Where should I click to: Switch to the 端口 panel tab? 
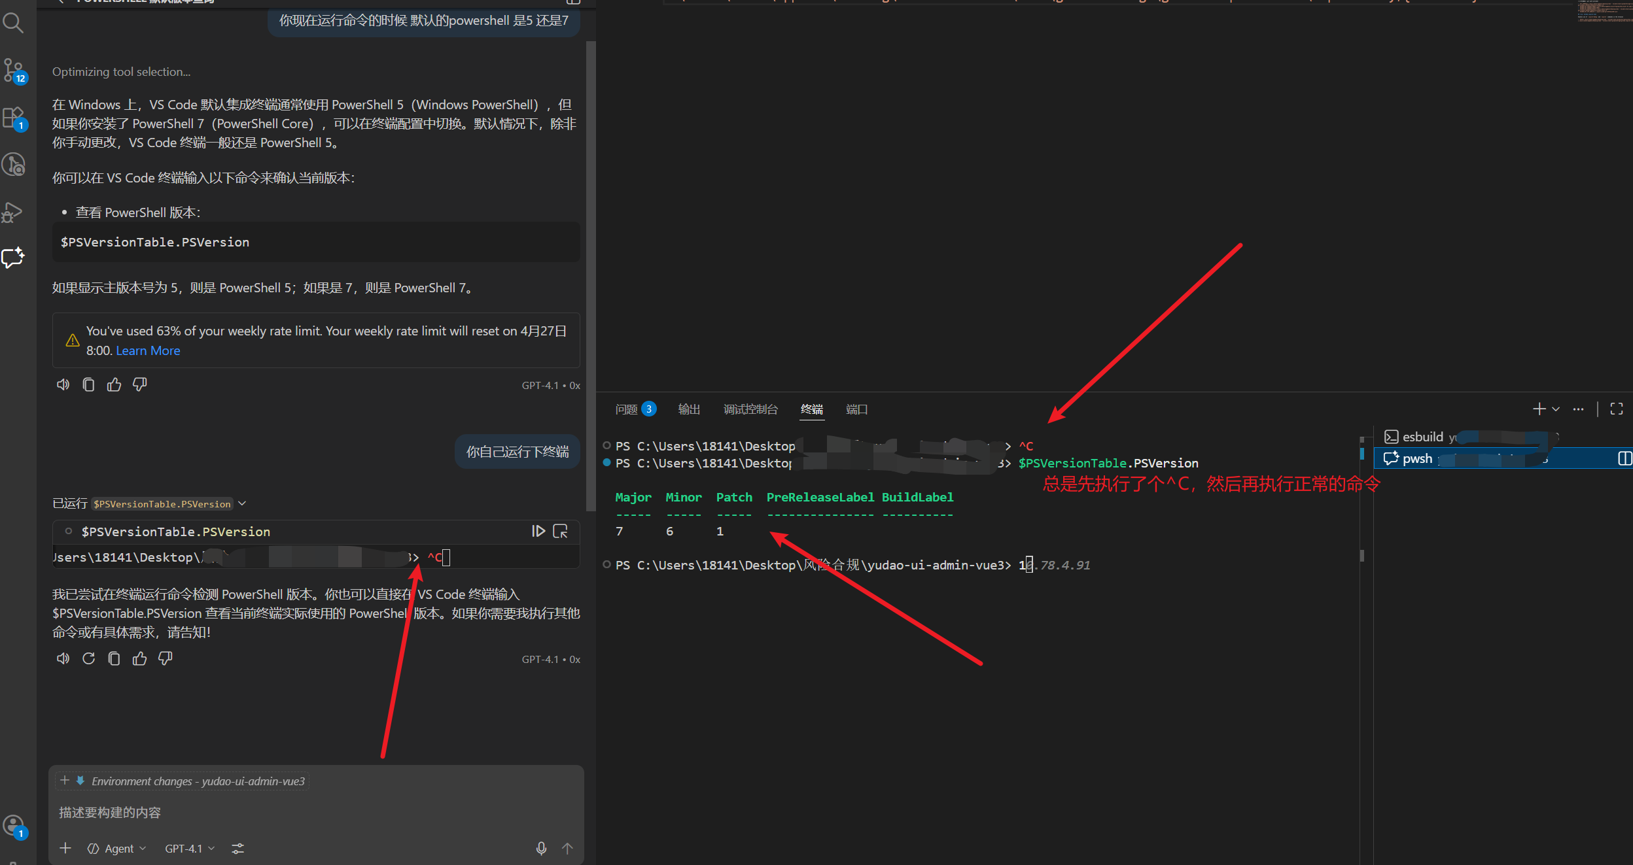856,409
